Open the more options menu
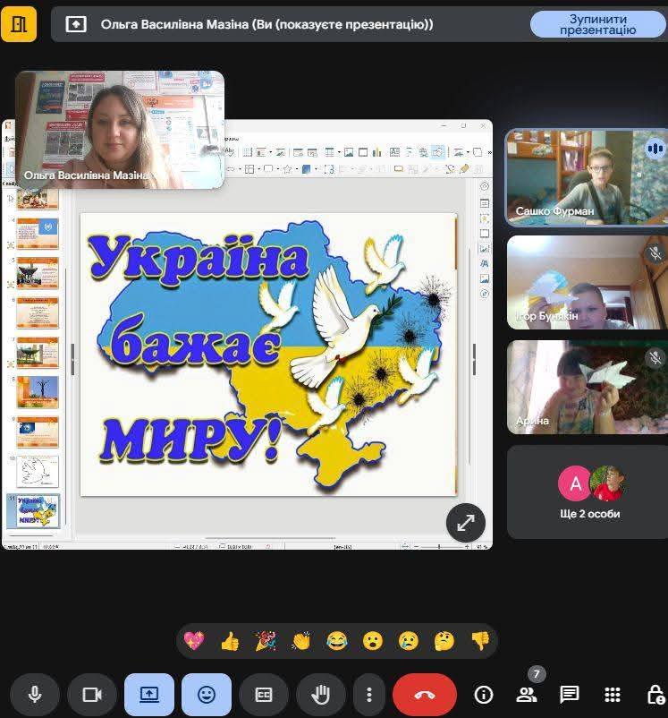Screen dimensions: 668x718 [x=368, y=695]
